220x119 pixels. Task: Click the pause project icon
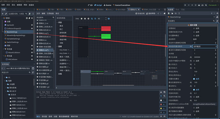click(x=189, y=5)
